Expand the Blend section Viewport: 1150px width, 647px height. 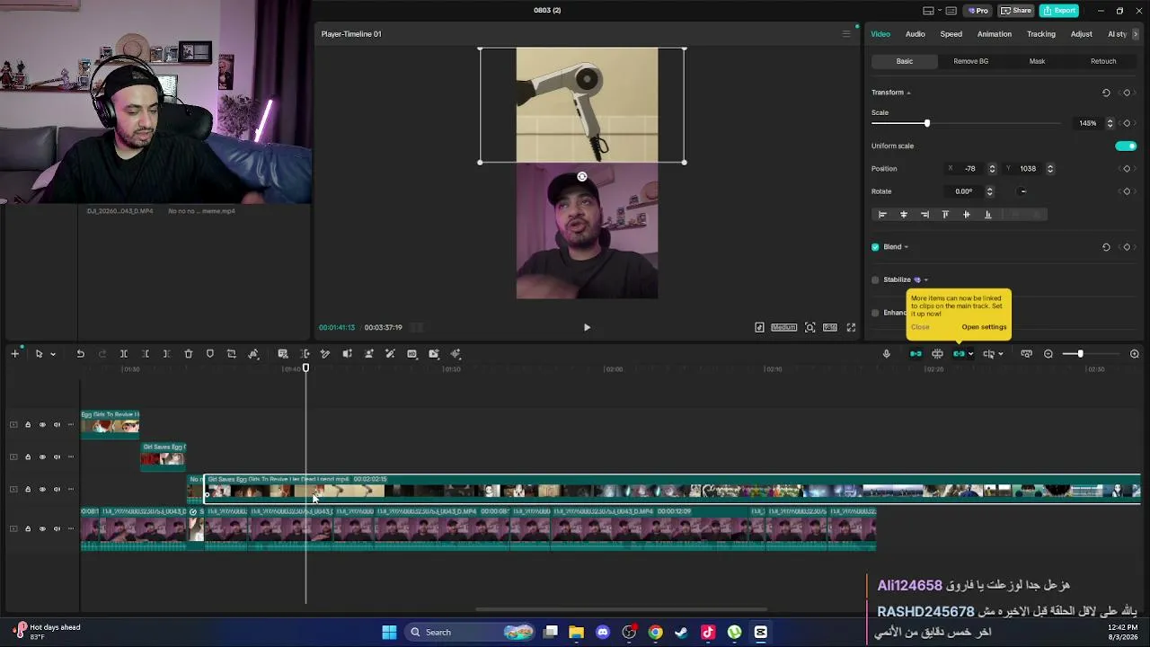tap(906, 247)
